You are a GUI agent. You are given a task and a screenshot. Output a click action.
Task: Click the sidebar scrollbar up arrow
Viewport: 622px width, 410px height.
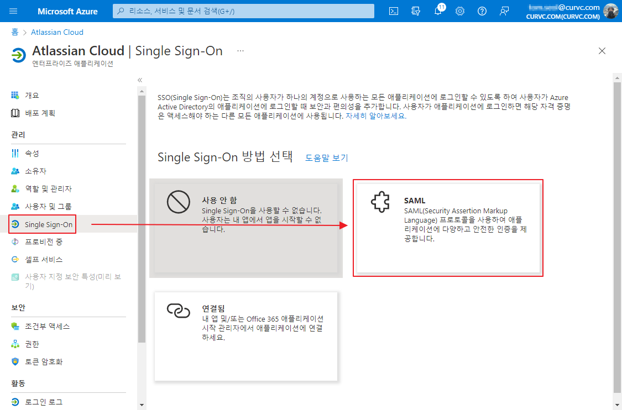[142, 92]
